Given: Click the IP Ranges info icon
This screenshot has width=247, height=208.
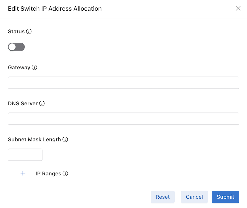Looking at the screenshot, I should tap(65, 174).
